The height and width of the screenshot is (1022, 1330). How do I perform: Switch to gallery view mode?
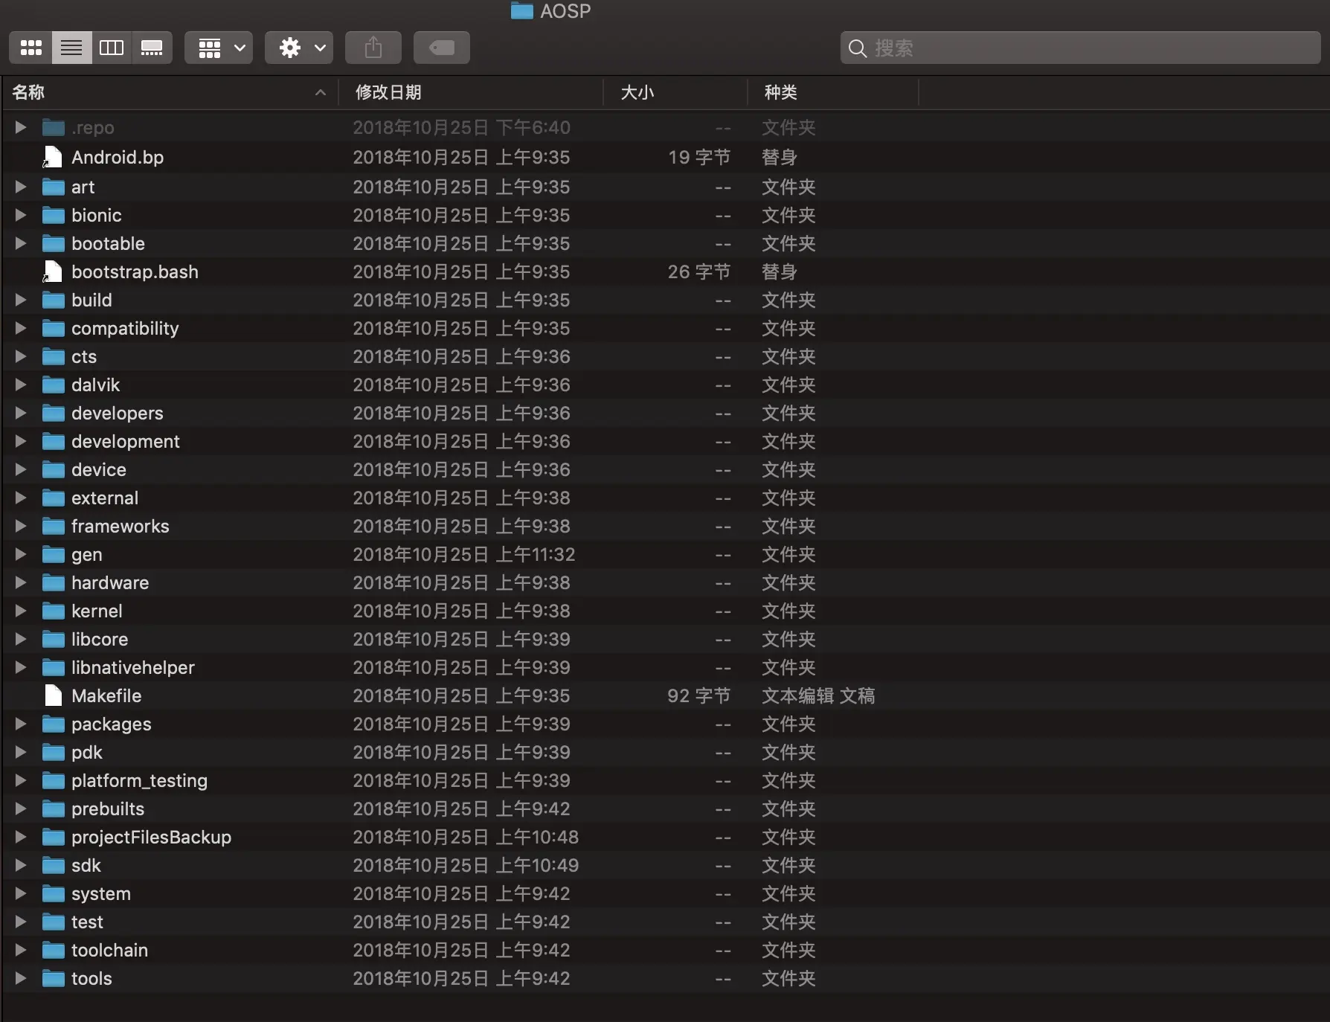(x=152, y=48)
